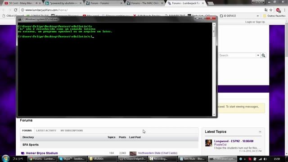Click the site info icon before the URL
Screen dimensions: 288x162
click(x=22, y=10)
